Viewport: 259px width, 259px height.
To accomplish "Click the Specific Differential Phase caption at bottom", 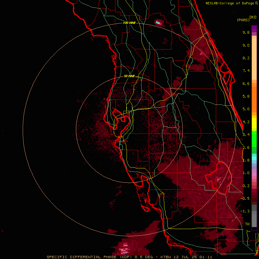I will coord(129,257).
